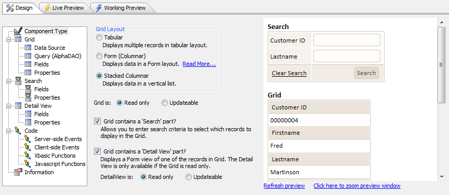Select Data Source in the tree

(50, 48)
